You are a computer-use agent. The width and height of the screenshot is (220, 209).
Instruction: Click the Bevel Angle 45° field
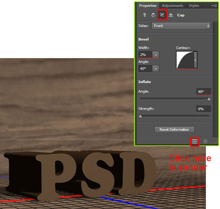coord(146,69)
